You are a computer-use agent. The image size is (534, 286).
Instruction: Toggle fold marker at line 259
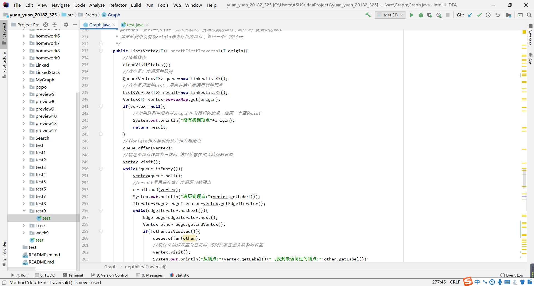coord(101,231)
